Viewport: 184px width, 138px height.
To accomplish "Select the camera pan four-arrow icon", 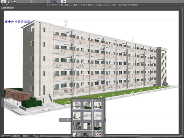I will point(9,22).
